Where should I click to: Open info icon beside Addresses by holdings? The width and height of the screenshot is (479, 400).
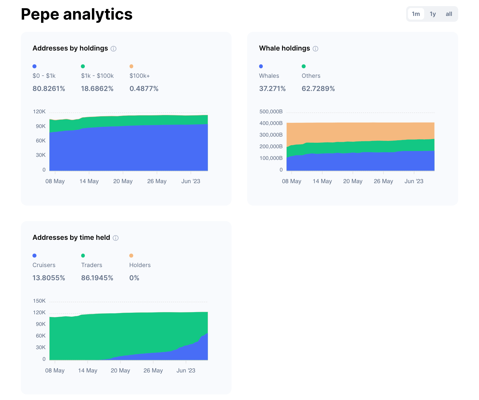pos(113,49)
